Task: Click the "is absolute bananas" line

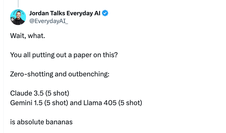Action: (41, 122)
